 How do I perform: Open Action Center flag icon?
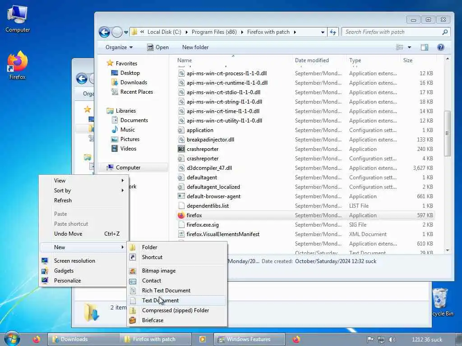click(x=370, y=340)
